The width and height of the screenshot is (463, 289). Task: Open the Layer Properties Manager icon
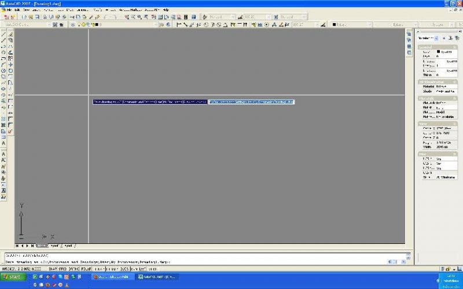tap(73, 24)
